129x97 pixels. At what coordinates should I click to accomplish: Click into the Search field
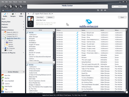pos(120,7)
